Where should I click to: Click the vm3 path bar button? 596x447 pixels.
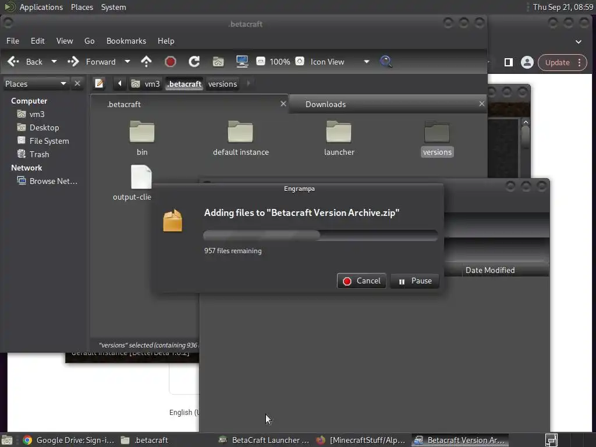click(x=146, y=84)
